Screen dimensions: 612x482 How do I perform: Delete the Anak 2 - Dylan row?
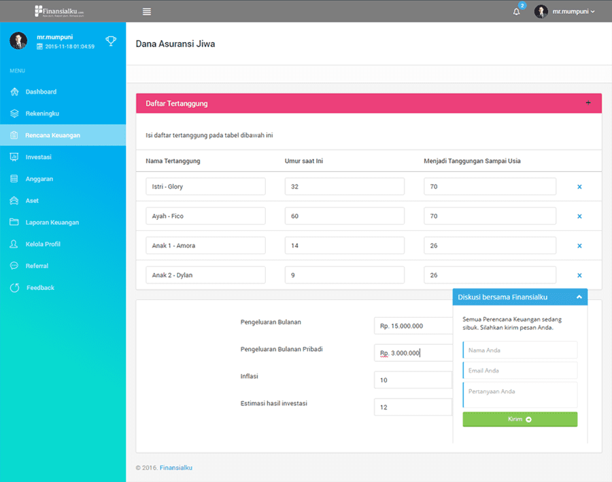tap(579, 275)
